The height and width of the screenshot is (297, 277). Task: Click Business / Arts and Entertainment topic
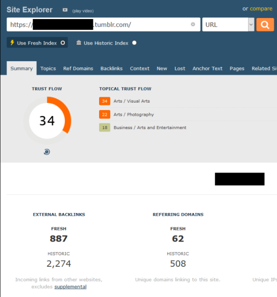pyautogui.click(x=150, y=127)
